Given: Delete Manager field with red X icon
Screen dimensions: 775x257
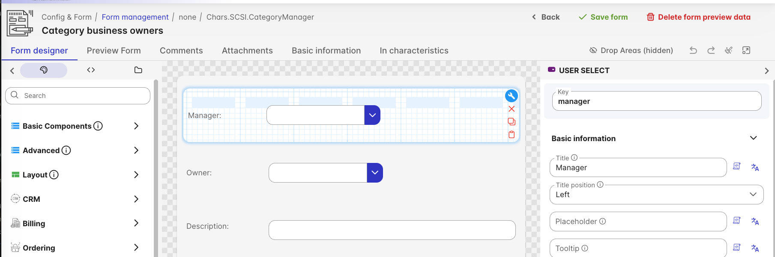Looking at the screenshot, I should (x=511, y=109).
